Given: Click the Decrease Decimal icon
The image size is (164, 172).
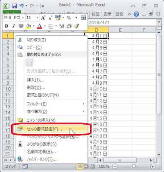Looking at the screenshot, I should pyautogui.click(x=69, y=26).
